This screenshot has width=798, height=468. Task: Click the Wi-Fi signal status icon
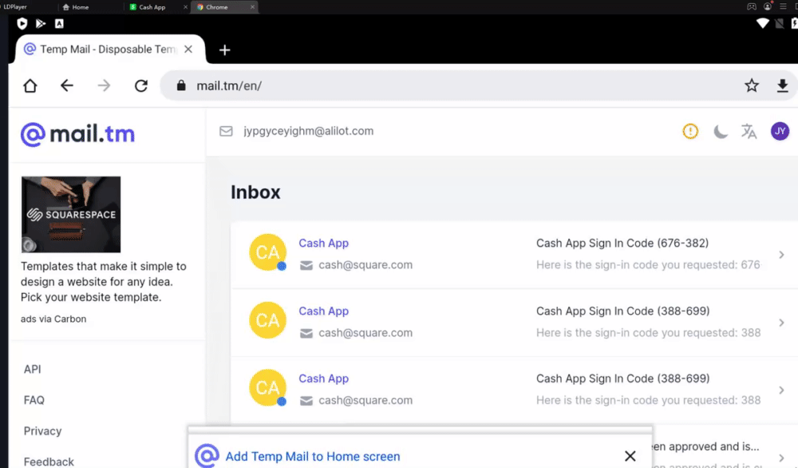pyautogui.click(x=762, y=23)
